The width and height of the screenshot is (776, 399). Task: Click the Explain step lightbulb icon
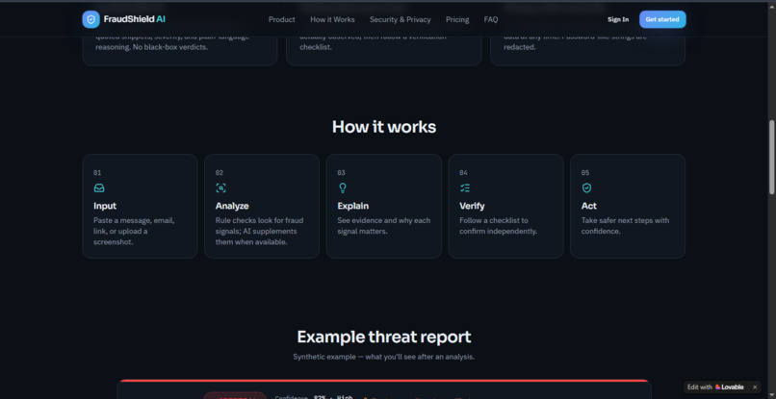[343, 187]
